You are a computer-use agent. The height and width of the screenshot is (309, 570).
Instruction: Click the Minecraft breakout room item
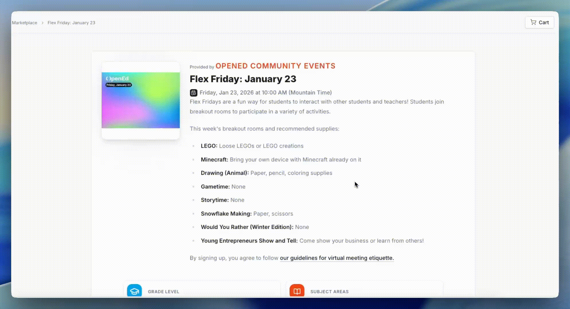click(x=281, y=160)
